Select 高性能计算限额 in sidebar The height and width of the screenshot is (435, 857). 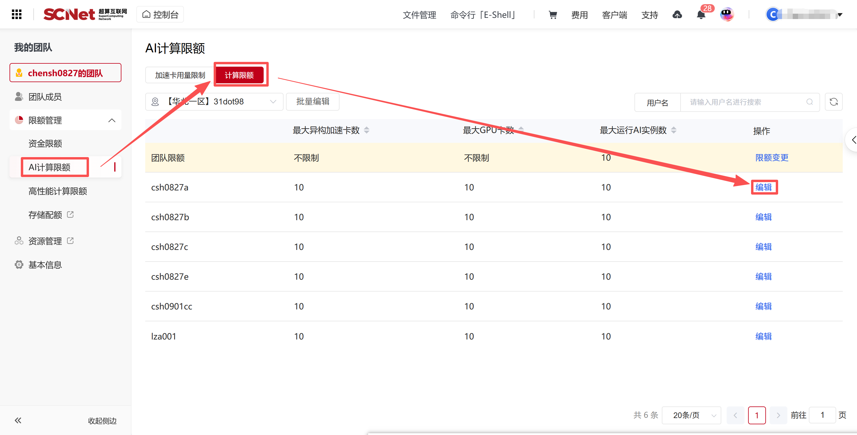[x=57, y=191]
